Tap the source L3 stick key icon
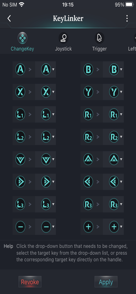Viewport: 136px width, 294px height. [x=20, y=204]
